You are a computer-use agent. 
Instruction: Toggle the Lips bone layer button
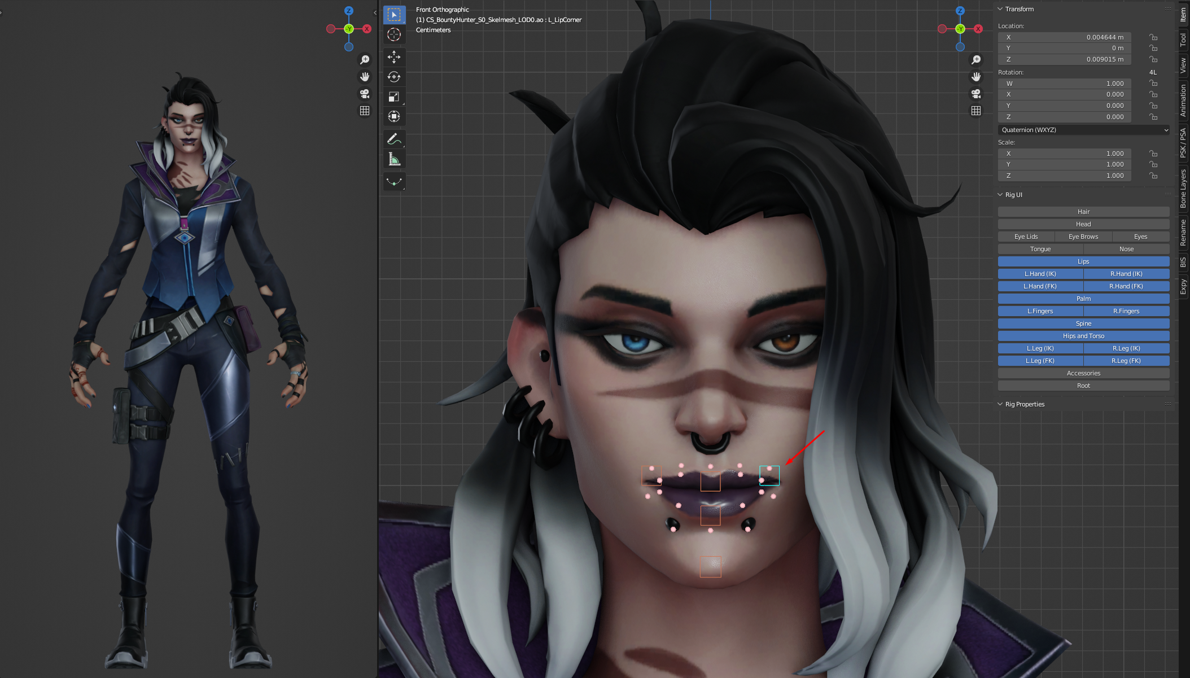[1083, 261]
